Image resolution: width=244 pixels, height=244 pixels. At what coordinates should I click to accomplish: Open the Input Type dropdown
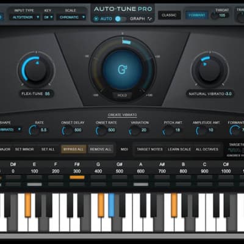24,17
